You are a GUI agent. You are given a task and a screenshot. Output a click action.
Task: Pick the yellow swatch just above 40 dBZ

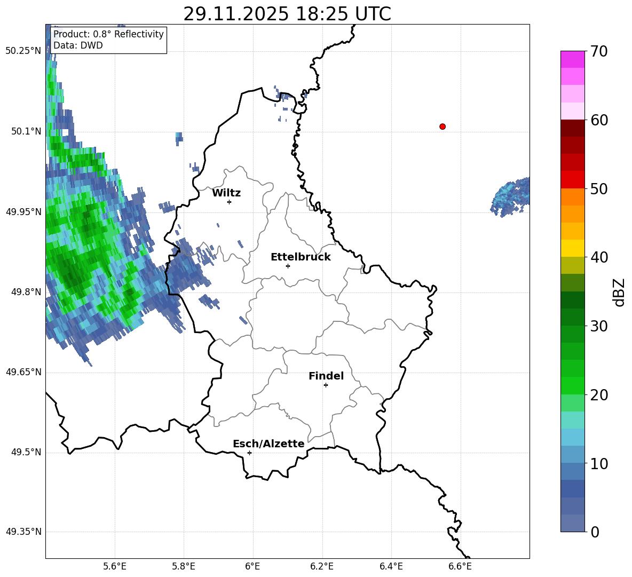[x=572, y=248]
